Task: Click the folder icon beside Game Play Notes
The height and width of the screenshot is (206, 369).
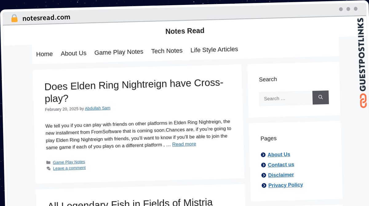Action: (48, 163)
